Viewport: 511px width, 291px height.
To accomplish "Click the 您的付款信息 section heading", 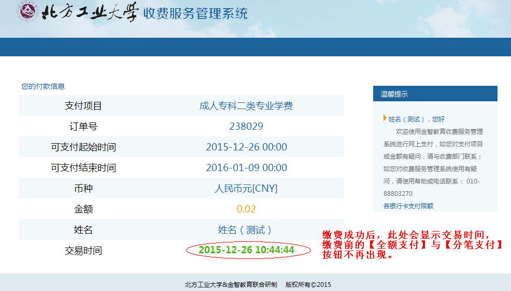I will coord(43,86).
